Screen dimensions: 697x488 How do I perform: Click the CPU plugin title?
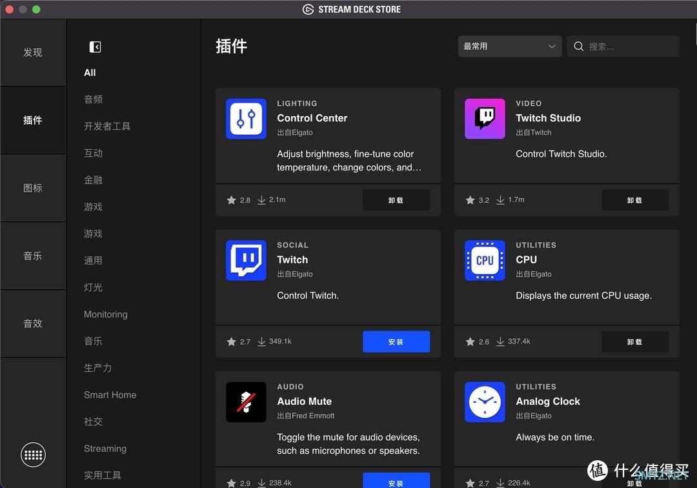(527, 259)
